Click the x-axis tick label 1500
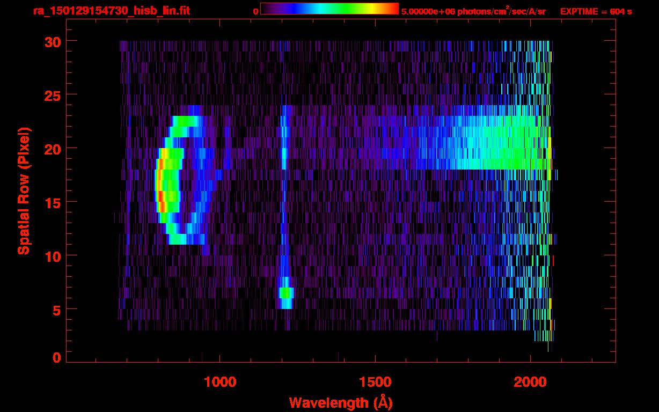 (375, 381)
